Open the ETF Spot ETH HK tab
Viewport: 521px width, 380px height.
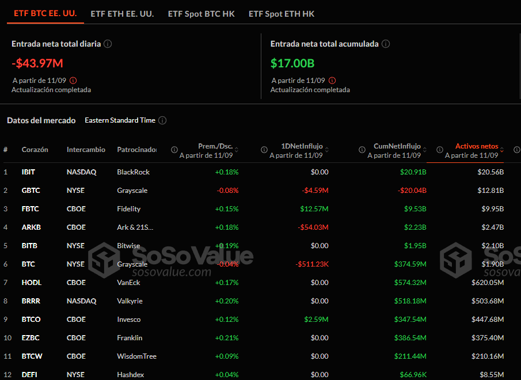[x=282, y=14]
